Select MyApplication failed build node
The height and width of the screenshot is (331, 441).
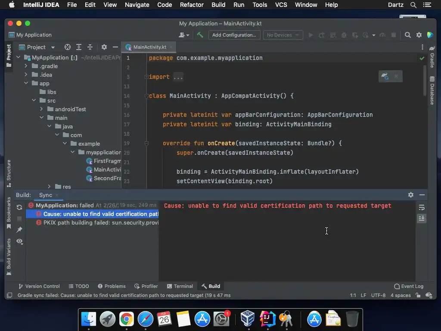click(x=92, y=206)
